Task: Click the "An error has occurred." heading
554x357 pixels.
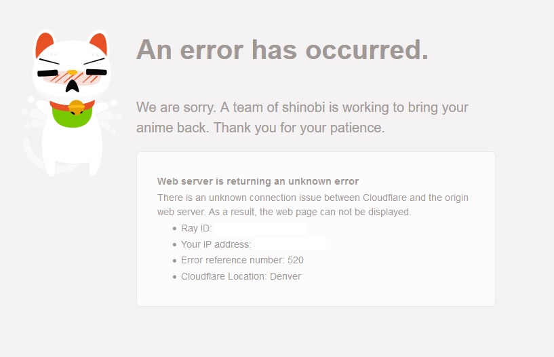Action: pyautogui.click(x=282, y=50)
